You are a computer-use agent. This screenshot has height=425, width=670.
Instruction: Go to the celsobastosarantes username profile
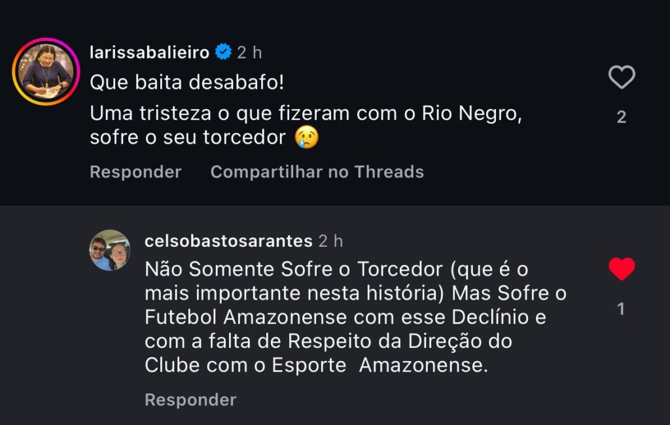[228, 241]
